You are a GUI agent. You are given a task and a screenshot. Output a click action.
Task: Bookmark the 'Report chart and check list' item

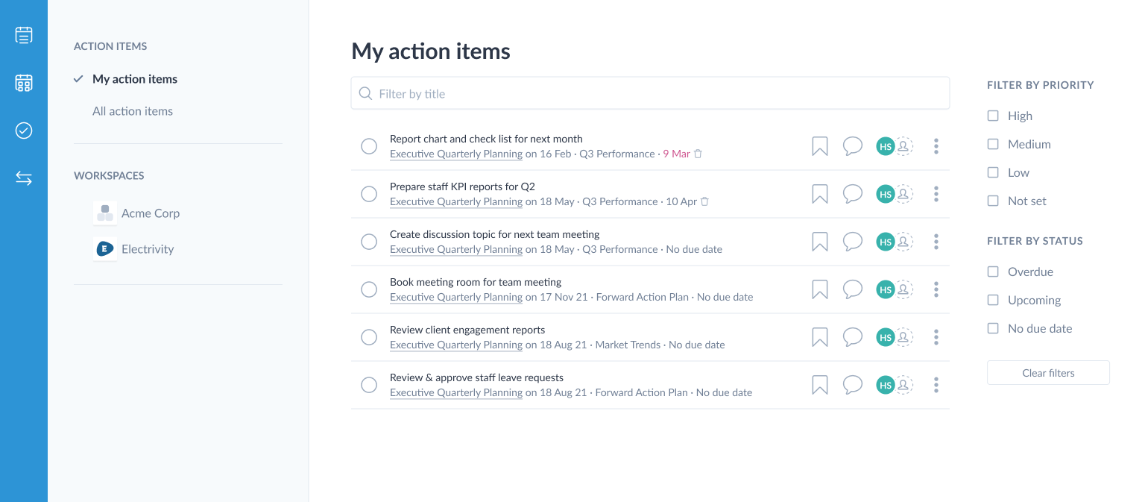pyautogui.click(x=820, y=146)
